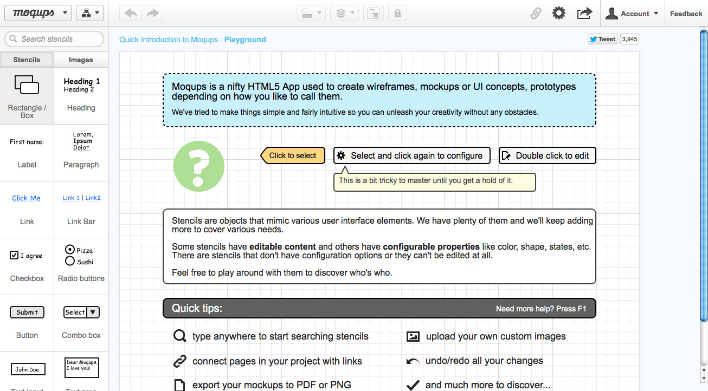Select the Paragraph stencil
Image resolution: width=708 pixels, height=391 pixels.
(81, 153)
